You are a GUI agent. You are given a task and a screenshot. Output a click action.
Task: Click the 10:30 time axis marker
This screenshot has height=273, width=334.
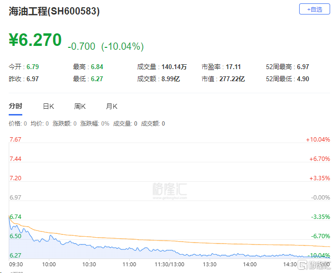(89, 264)
